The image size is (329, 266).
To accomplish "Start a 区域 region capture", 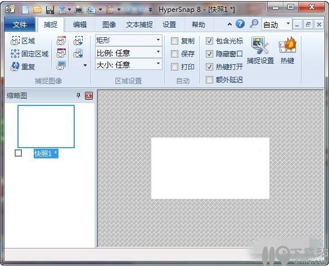I will click(22, 41).
